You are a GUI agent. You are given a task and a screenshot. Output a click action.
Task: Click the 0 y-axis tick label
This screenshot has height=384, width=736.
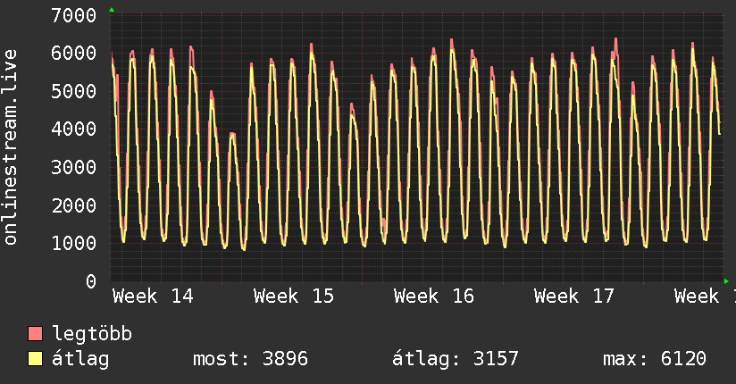(91, 281)
